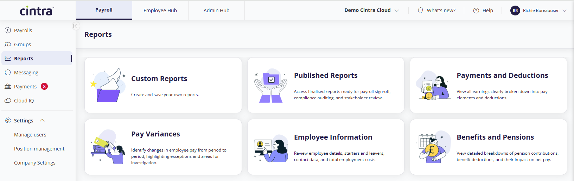Viewport: 574px width, 181px height.
Task: Open the Benefits and Pensions card title
Action: point(495,137)
